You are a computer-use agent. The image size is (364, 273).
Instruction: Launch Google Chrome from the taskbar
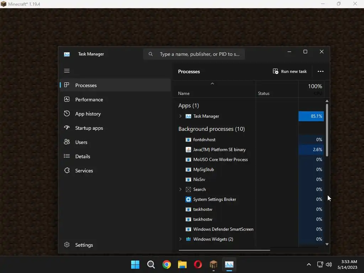pos(166,264)
